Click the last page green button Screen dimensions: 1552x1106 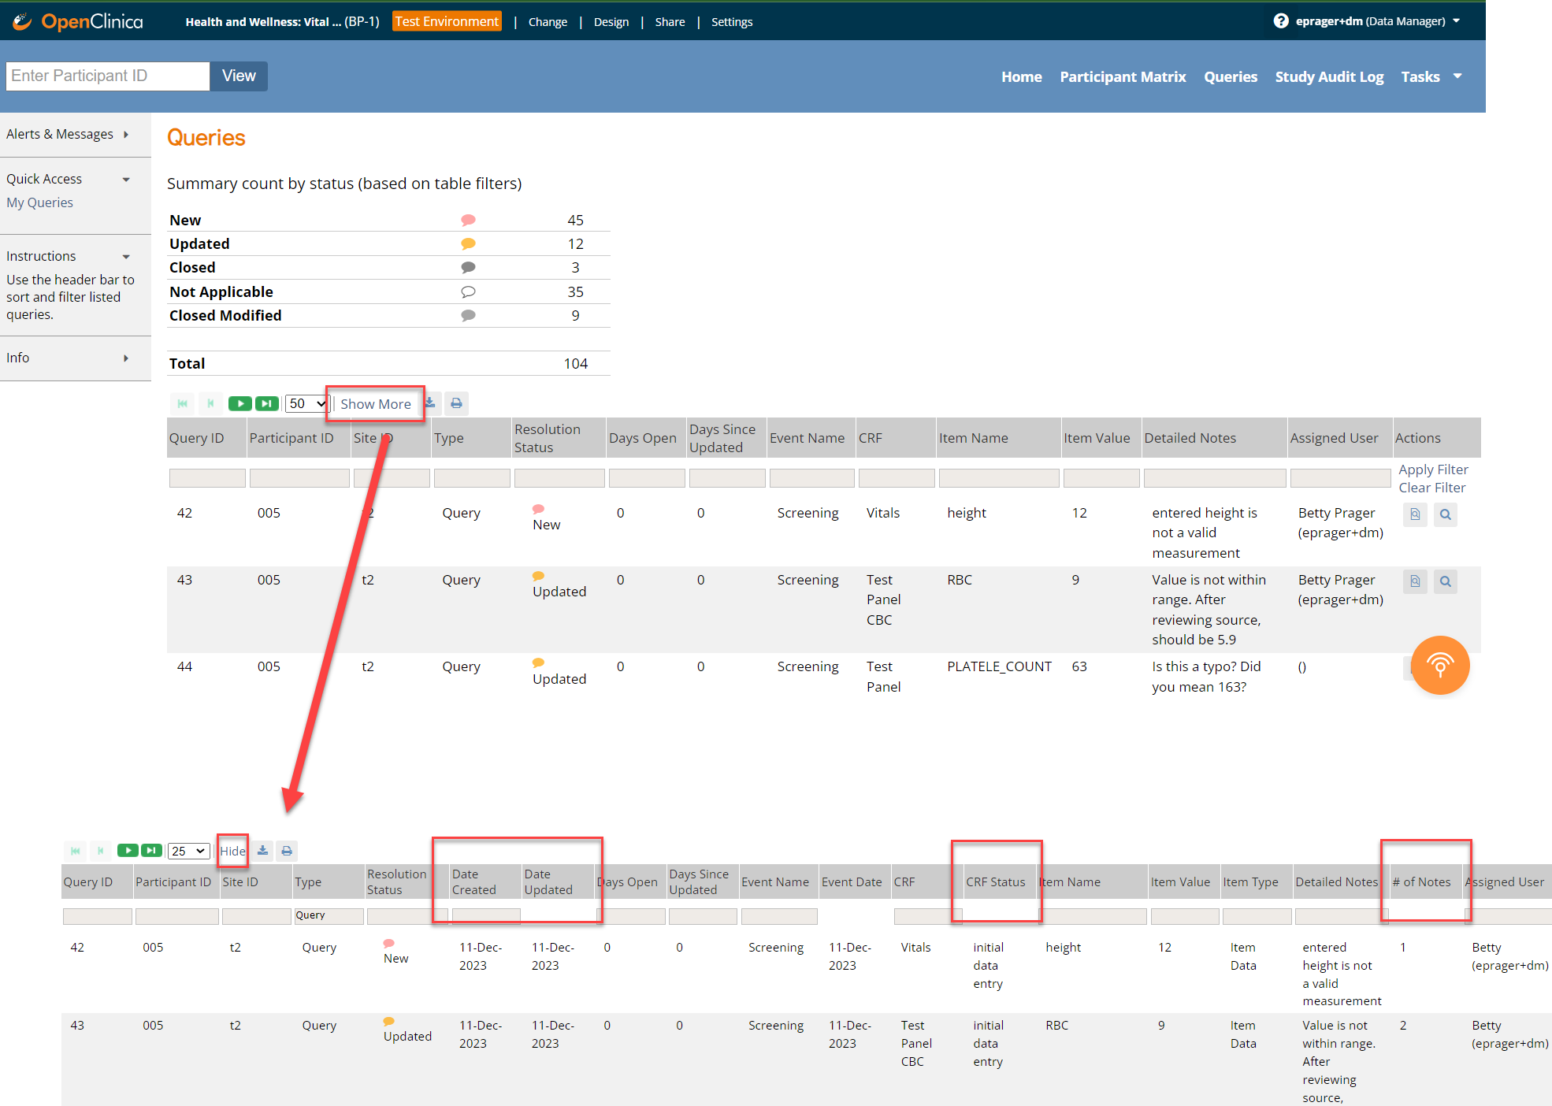coord(267,404)
